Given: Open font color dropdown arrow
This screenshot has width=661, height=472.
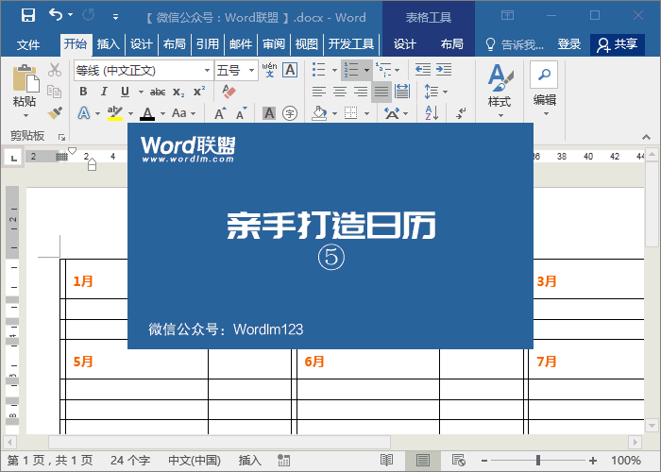Looking at the screenshot, I should point(162,113).
